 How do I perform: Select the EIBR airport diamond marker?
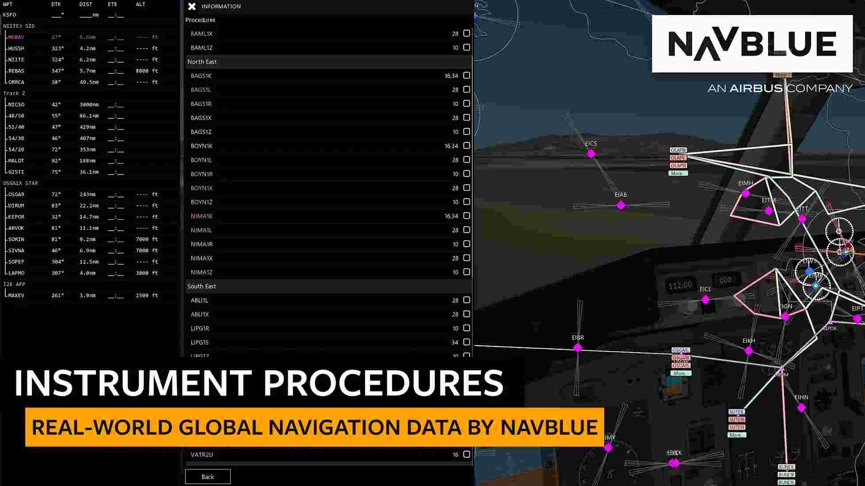[578, 348]
